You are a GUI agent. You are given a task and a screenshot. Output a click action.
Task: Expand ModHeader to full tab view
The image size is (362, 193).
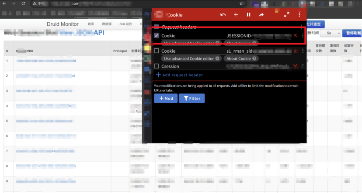coord(287,15)
